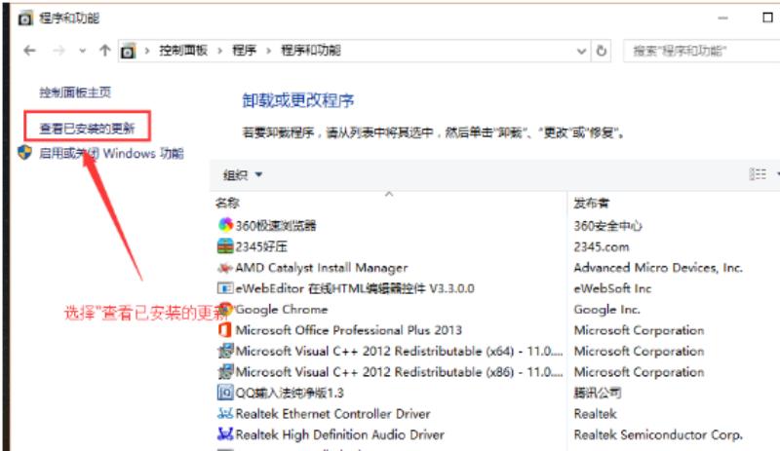
Task: Select Visual C++ 2012 (x86) icon
Action: (225, 371)
